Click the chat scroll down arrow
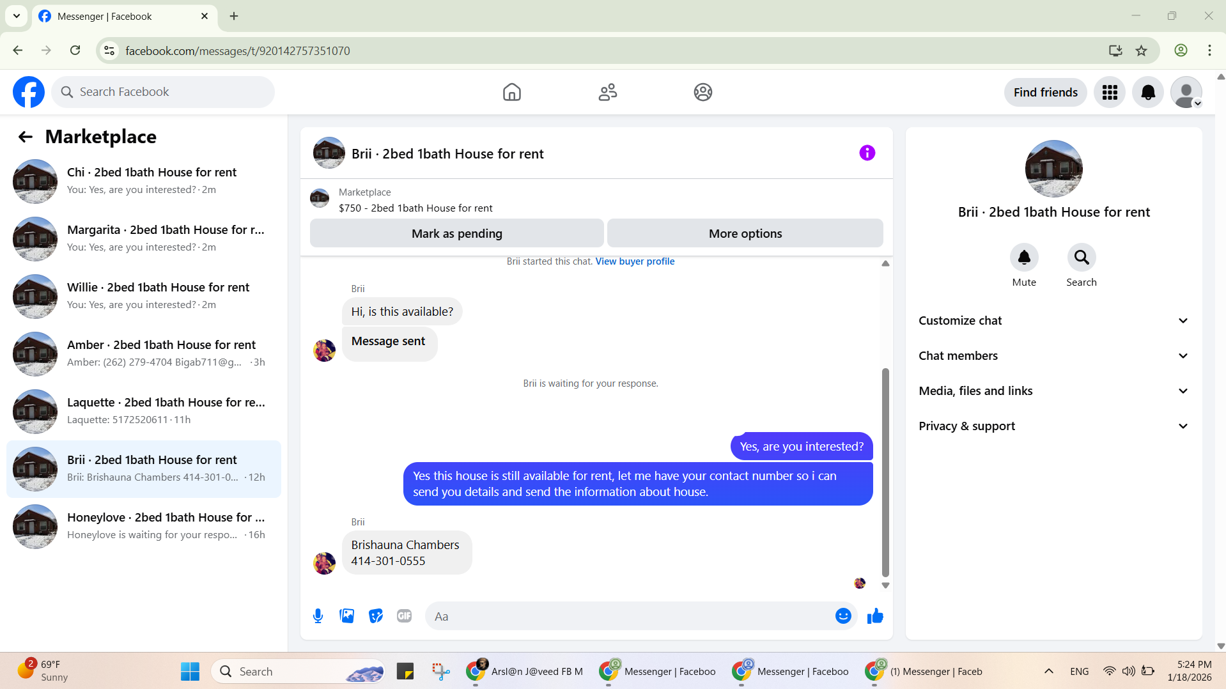 (x=885, y=585)
